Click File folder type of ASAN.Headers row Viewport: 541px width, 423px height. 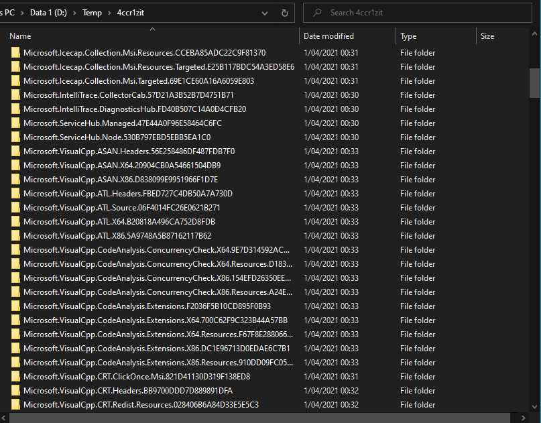[x=418, y=151]
